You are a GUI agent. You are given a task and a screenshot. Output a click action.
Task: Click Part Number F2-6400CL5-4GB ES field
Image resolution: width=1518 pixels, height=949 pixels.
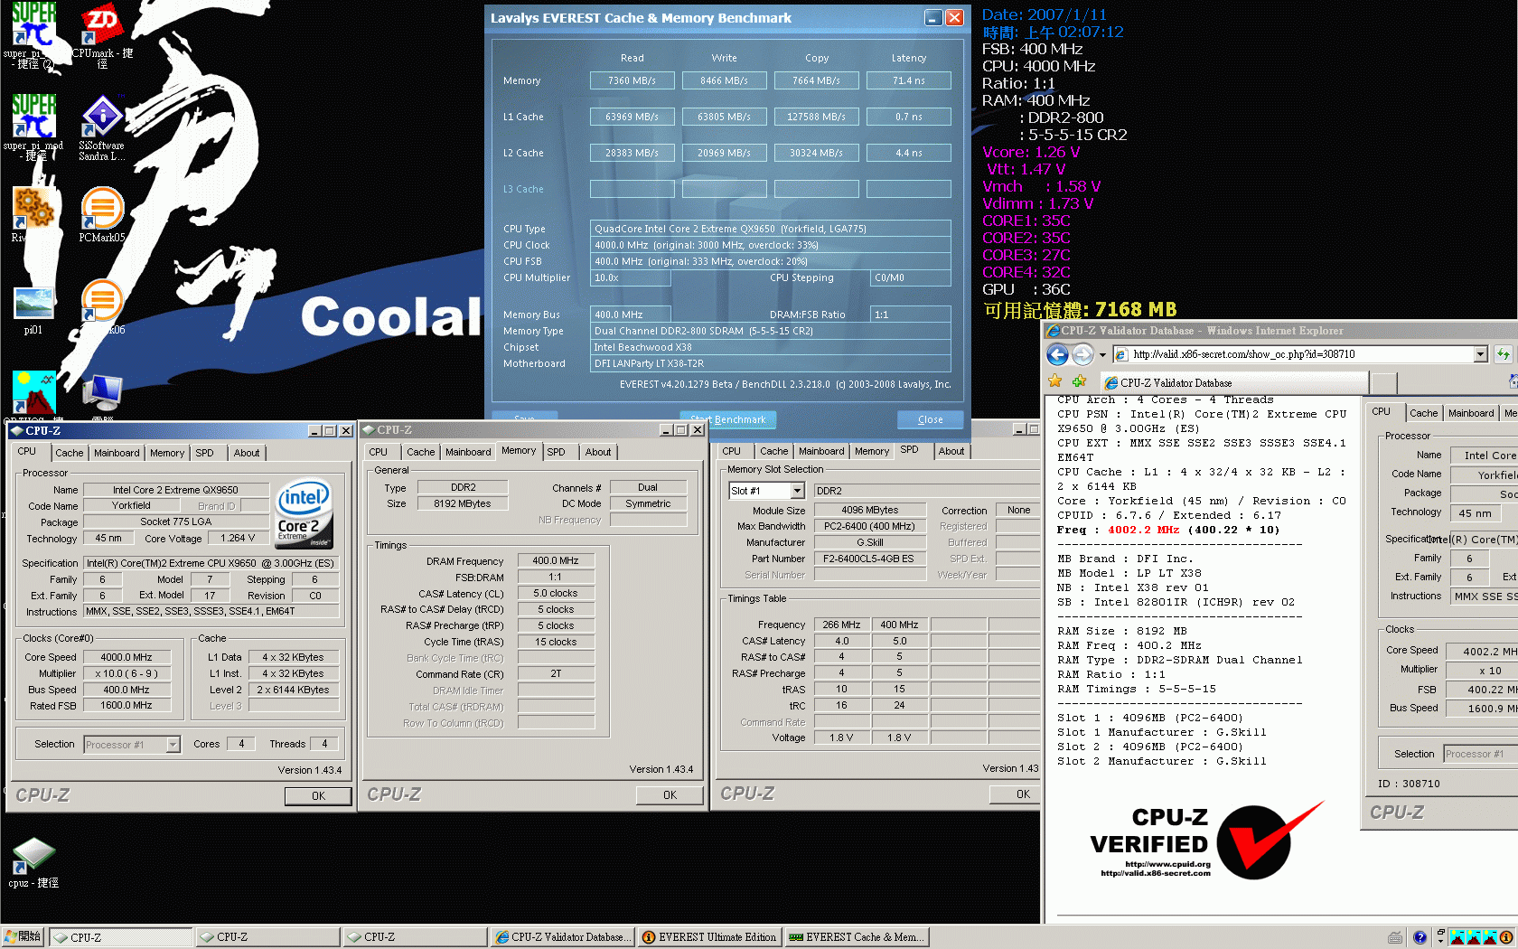[x=868, y=559]
